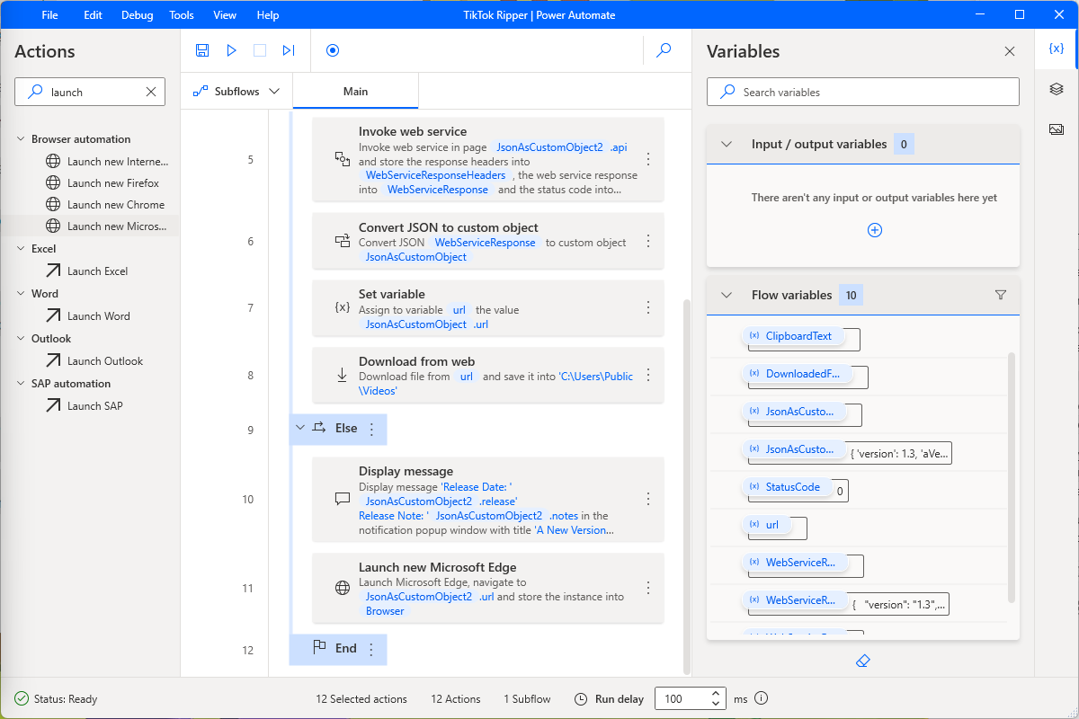Add input or output variable plus
The width and height of the screenshot is (1079, 719).
click(874, 230)
